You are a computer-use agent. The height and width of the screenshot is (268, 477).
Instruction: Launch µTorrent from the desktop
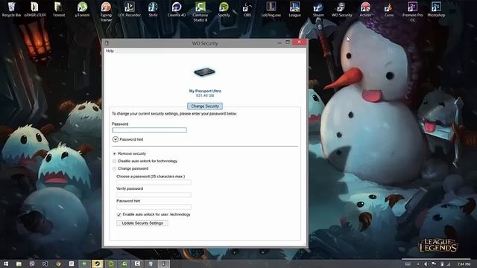pos(82,9)
